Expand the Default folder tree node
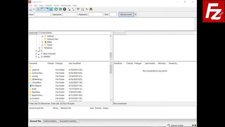 42,36
